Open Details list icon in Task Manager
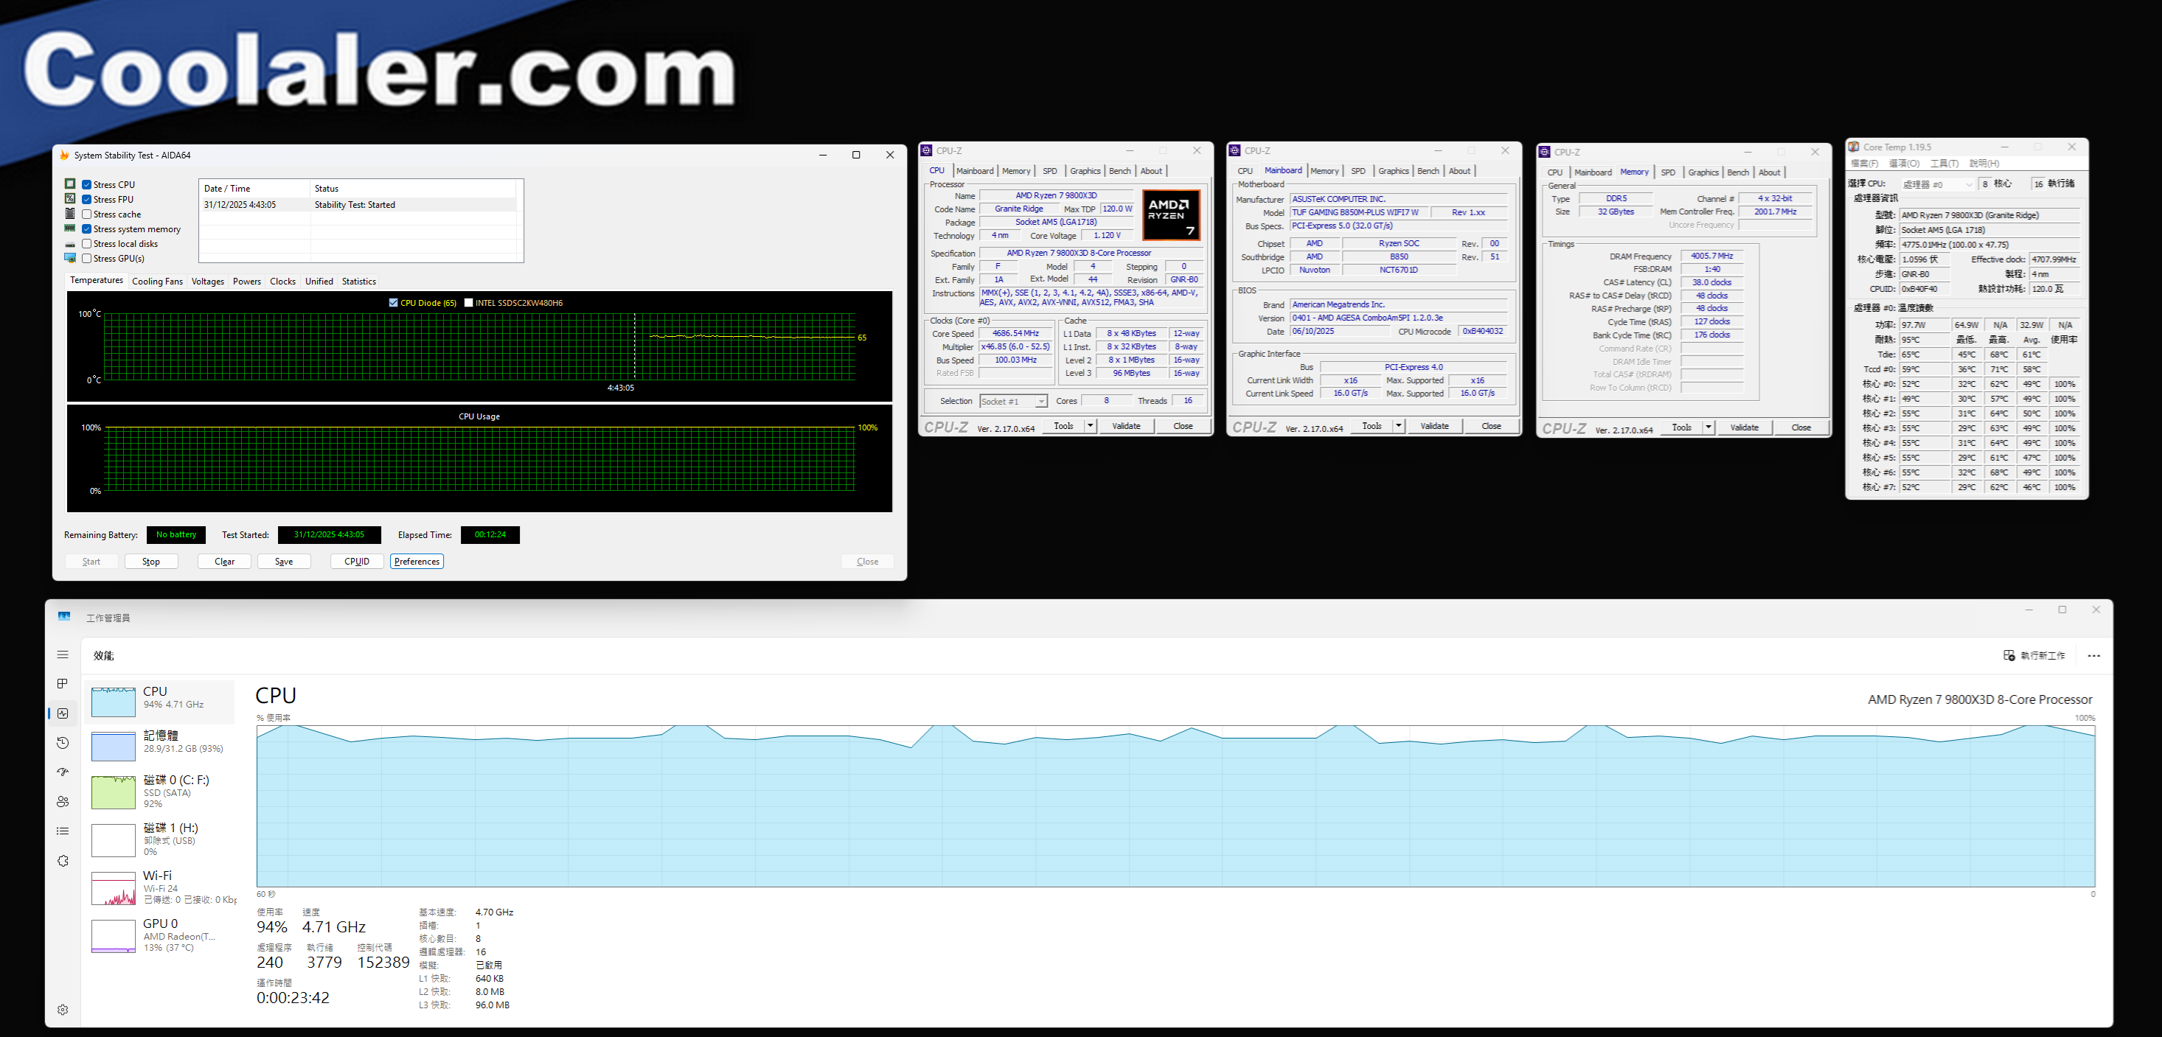This screenshot has height=1037, width=2162. [x=62, y=831]
